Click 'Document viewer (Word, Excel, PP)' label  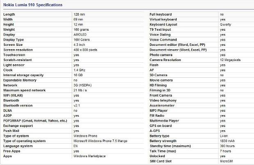pos(178,50)
